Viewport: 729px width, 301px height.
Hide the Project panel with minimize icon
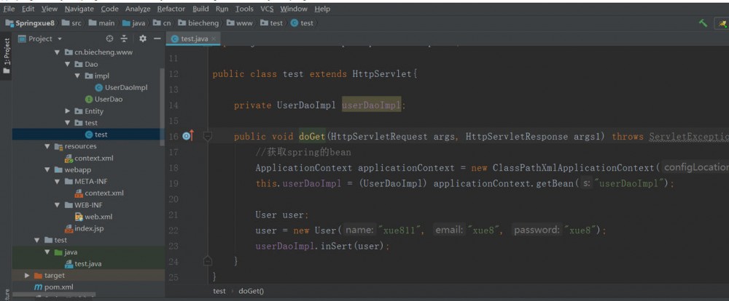[x=157, y=39]
